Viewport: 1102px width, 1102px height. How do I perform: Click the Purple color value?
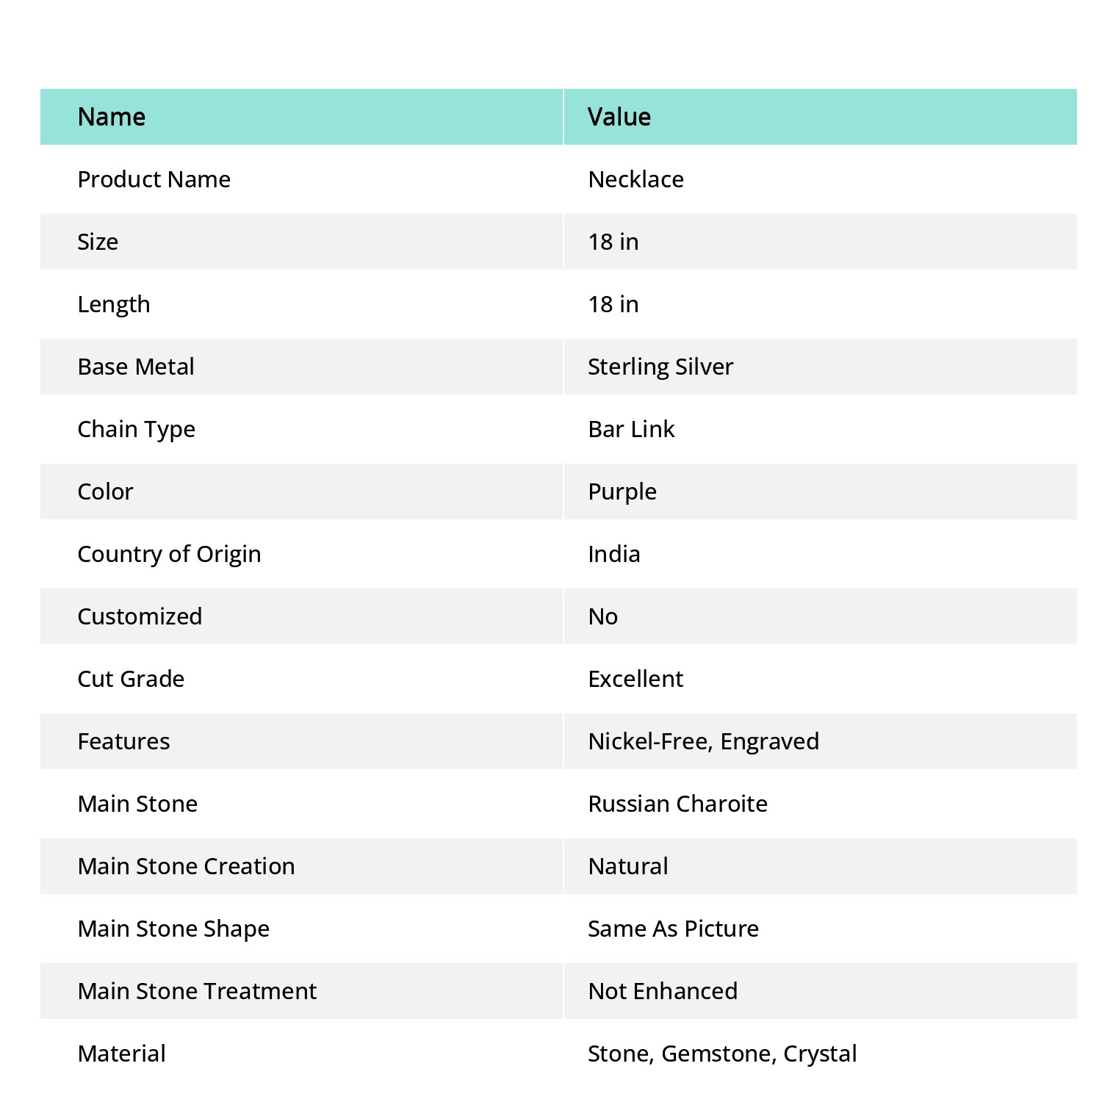(622, 491)
